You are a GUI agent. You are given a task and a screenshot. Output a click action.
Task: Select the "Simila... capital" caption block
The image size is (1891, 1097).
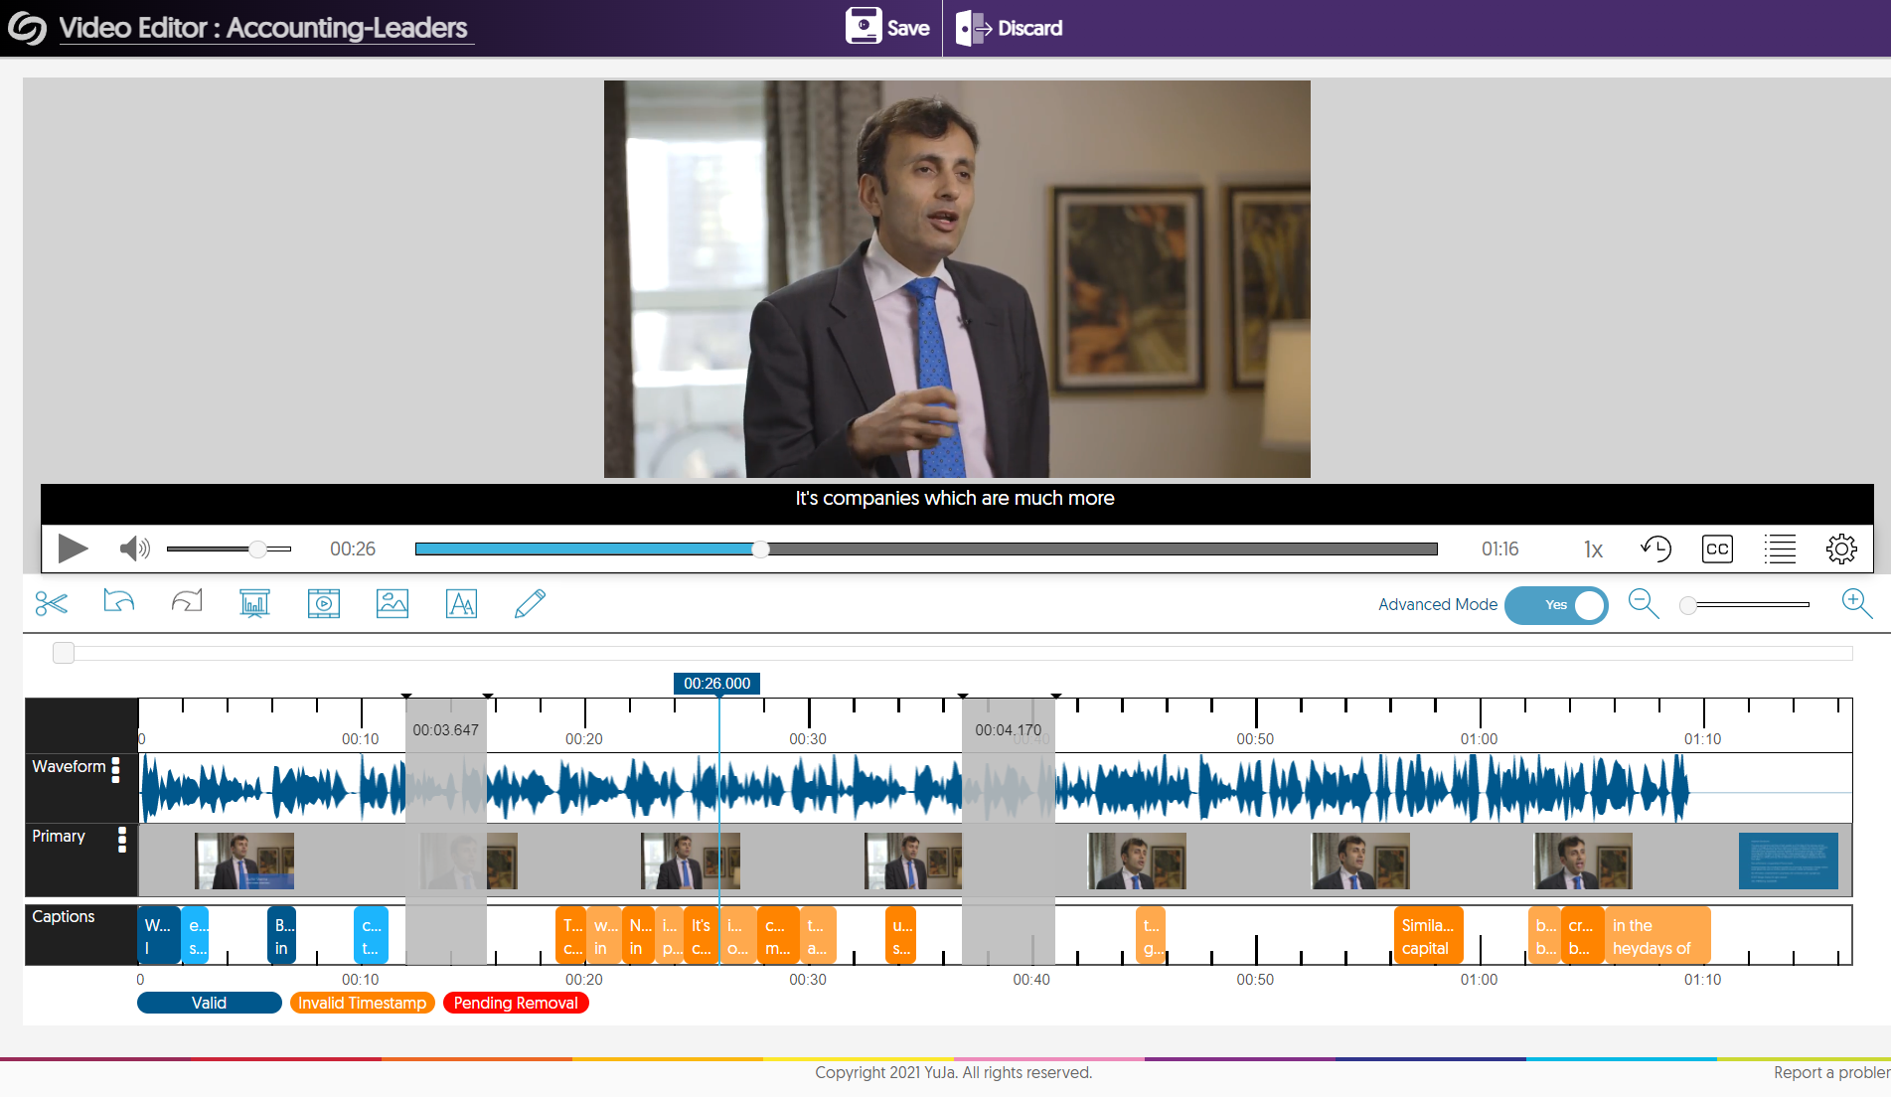(1428, 936)
